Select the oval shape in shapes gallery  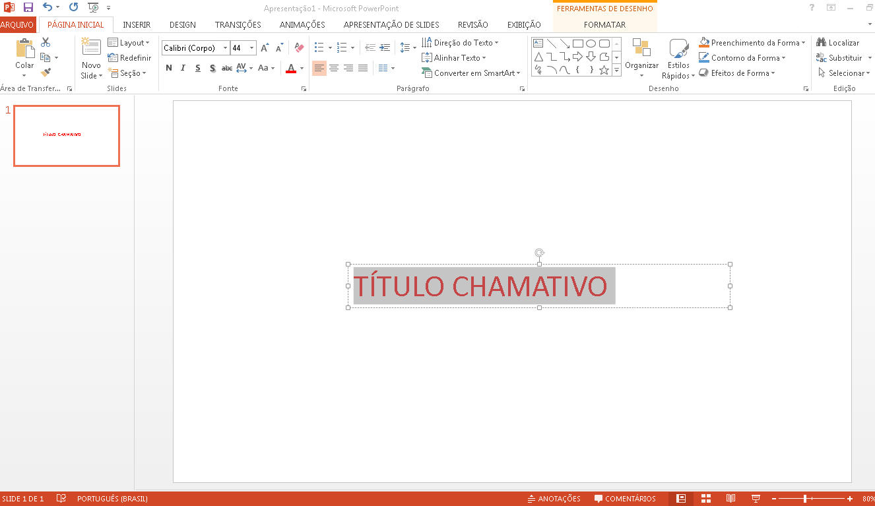591,44
